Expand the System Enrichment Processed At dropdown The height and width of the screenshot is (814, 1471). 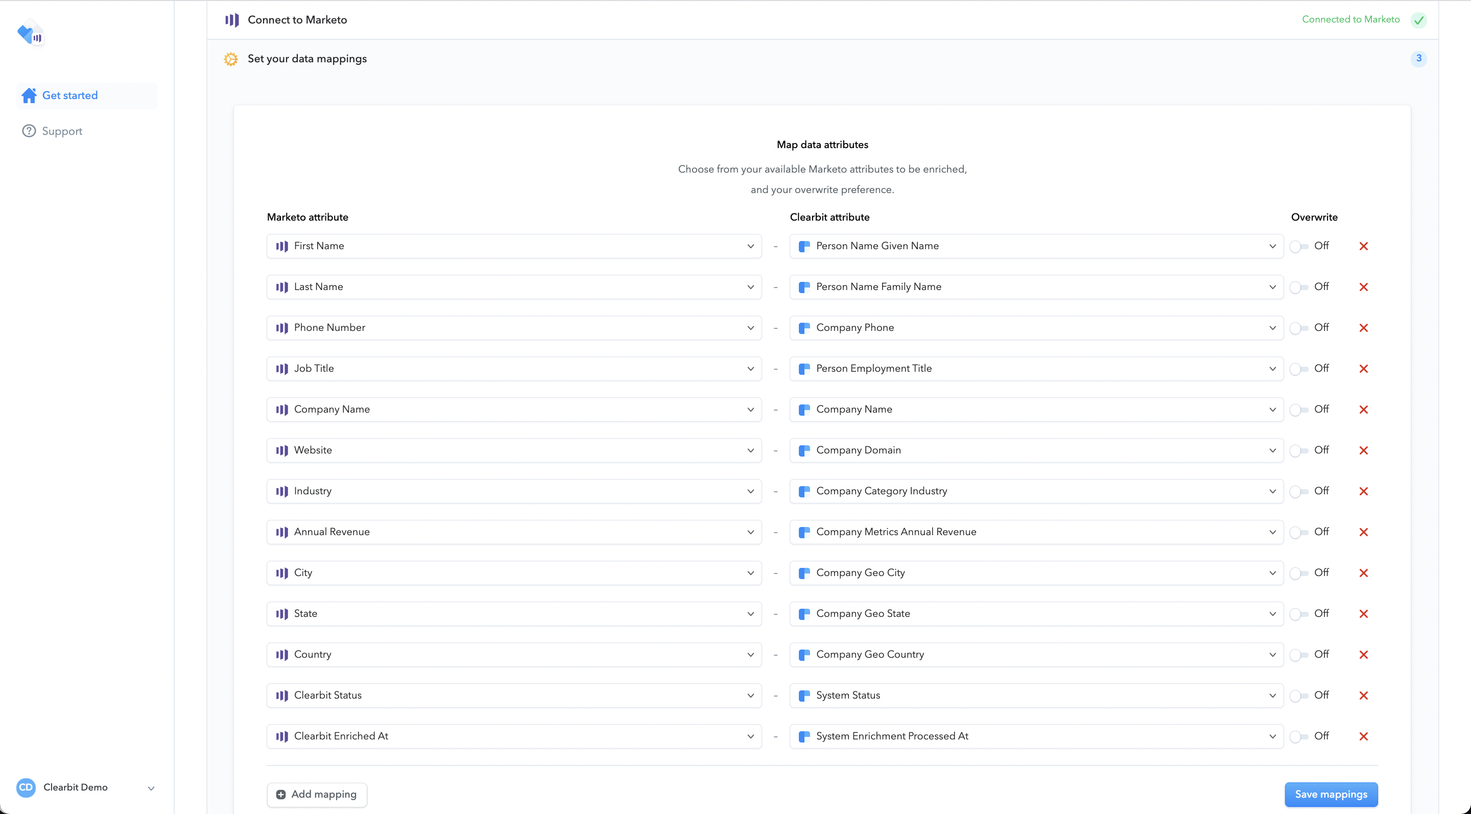(x=1036, y=736)
